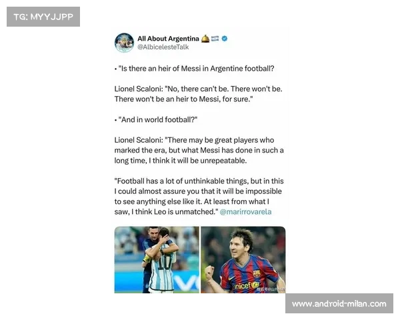Click the blue verified checkmark badge
The width and height of the screenshot is (400, 320).
(225, 39)
